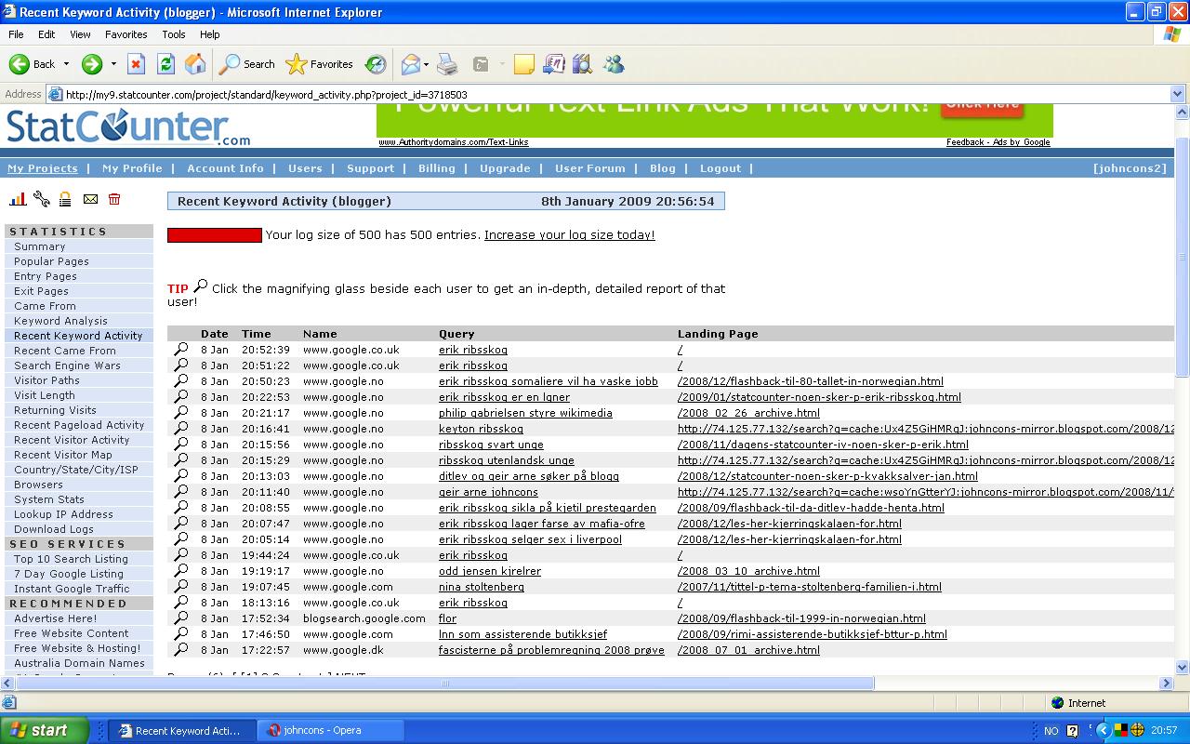Click the yellow globe system tray icon
The image size is (1190, 744).
click(x=1137, y=730)
